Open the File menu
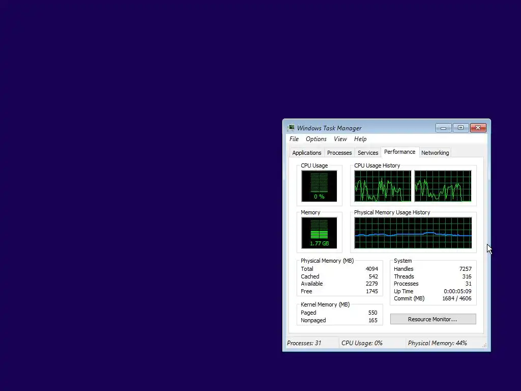 [294, 139]
